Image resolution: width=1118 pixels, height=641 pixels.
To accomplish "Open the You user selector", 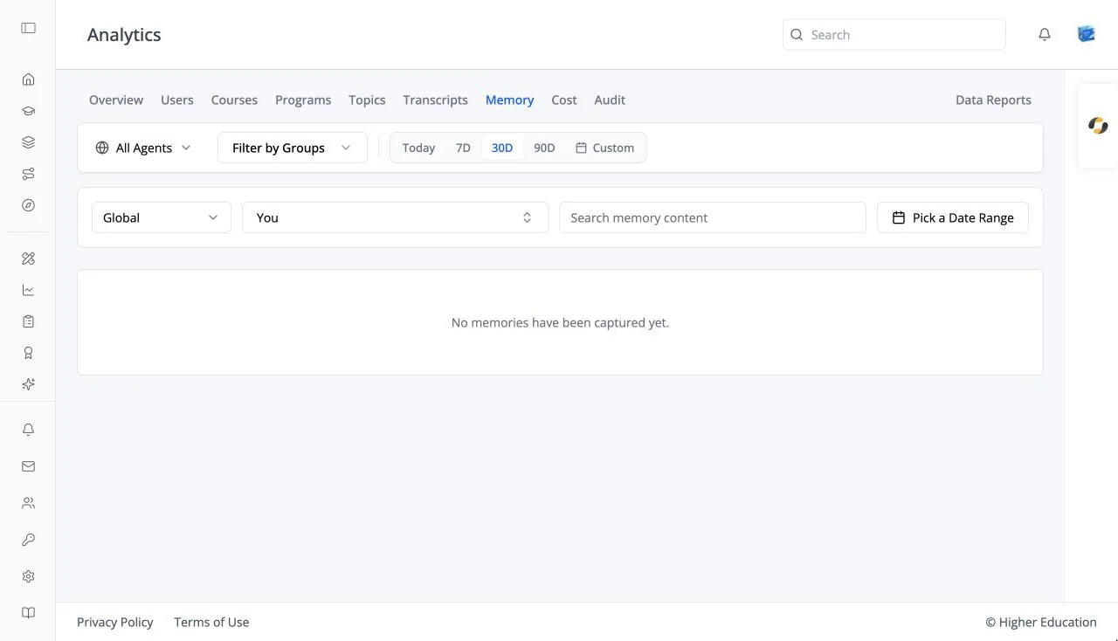I will pyautogui.click(x=395, y=217).
